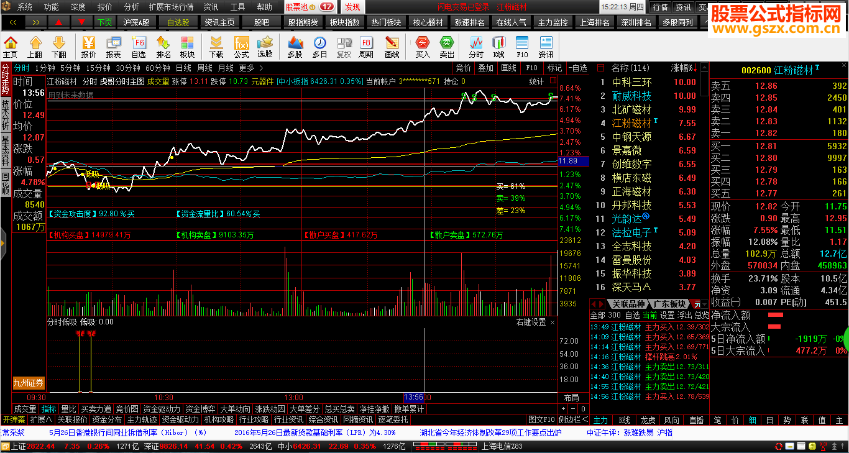Open the 股票池 notification button
Image resolution: width=849 pixels, height=453 pixels.
coord(310,7)
